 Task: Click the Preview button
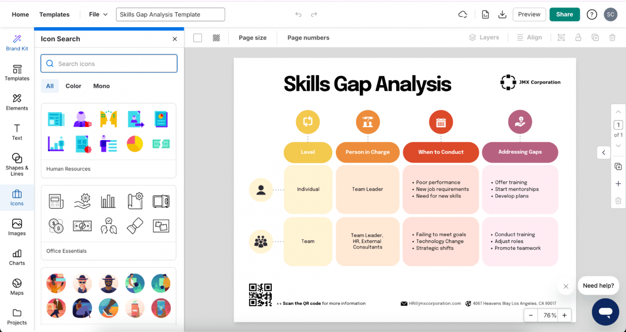(x=529, y=14)
